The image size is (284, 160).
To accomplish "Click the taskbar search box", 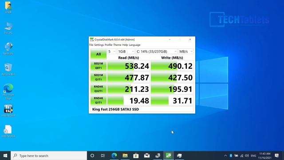I will [49, 156].
